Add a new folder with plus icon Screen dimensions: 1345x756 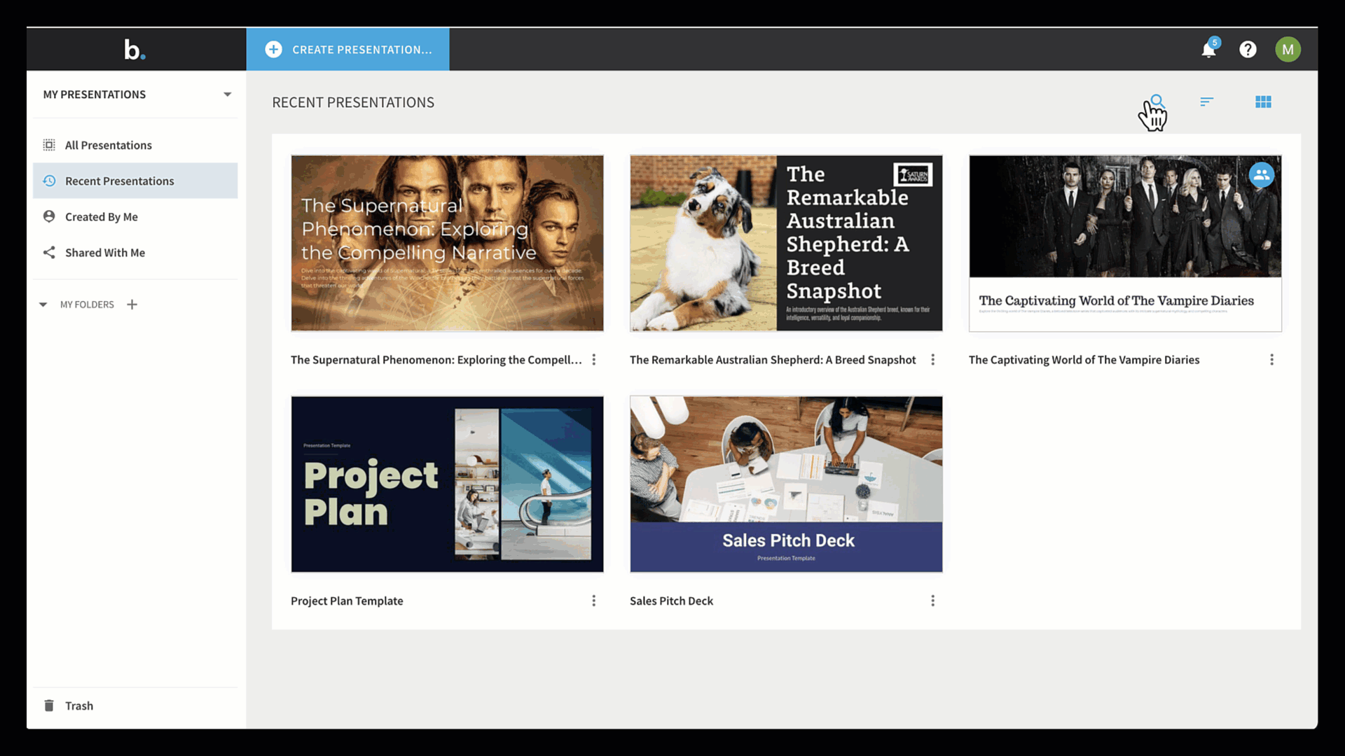point(132,304)
